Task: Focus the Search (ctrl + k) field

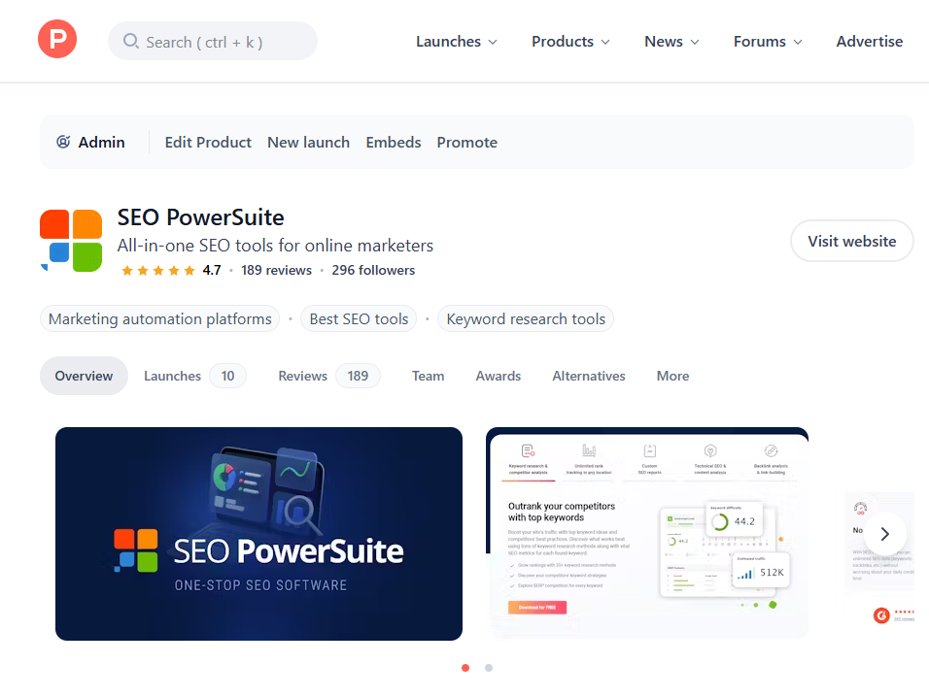Action: tap(213, 41)
